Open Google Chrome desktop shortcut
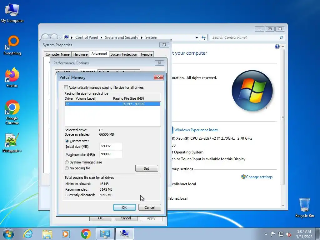This screenshot has height=240, width=320. click(x=12, y=112)
